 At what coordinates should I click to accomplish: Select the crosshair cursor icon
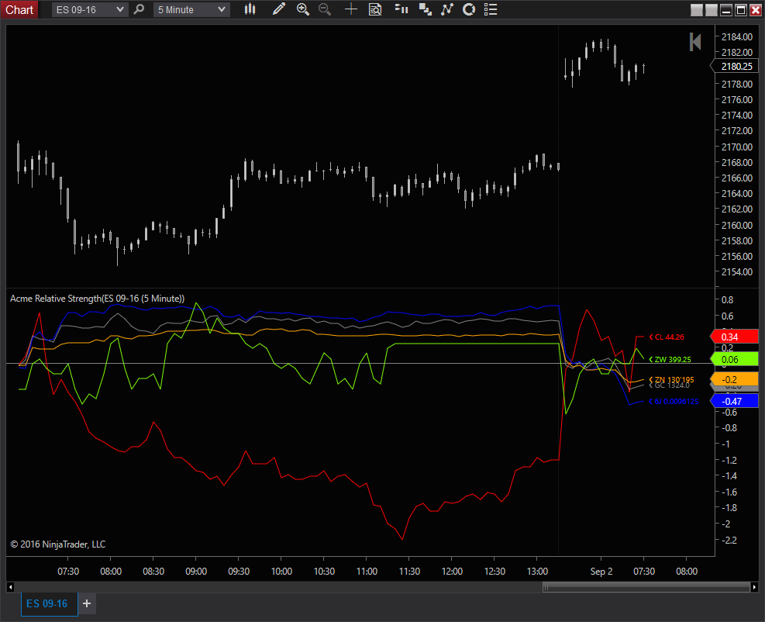pos(351,9)
